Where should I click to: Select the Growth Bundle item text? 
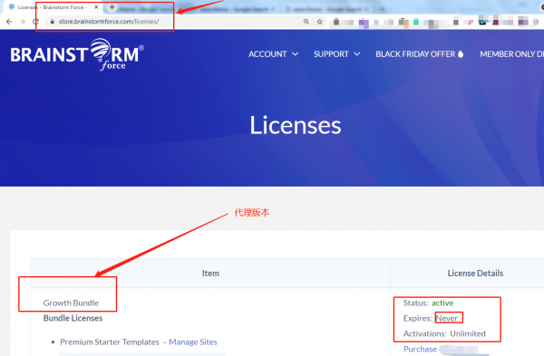point(71,303)
